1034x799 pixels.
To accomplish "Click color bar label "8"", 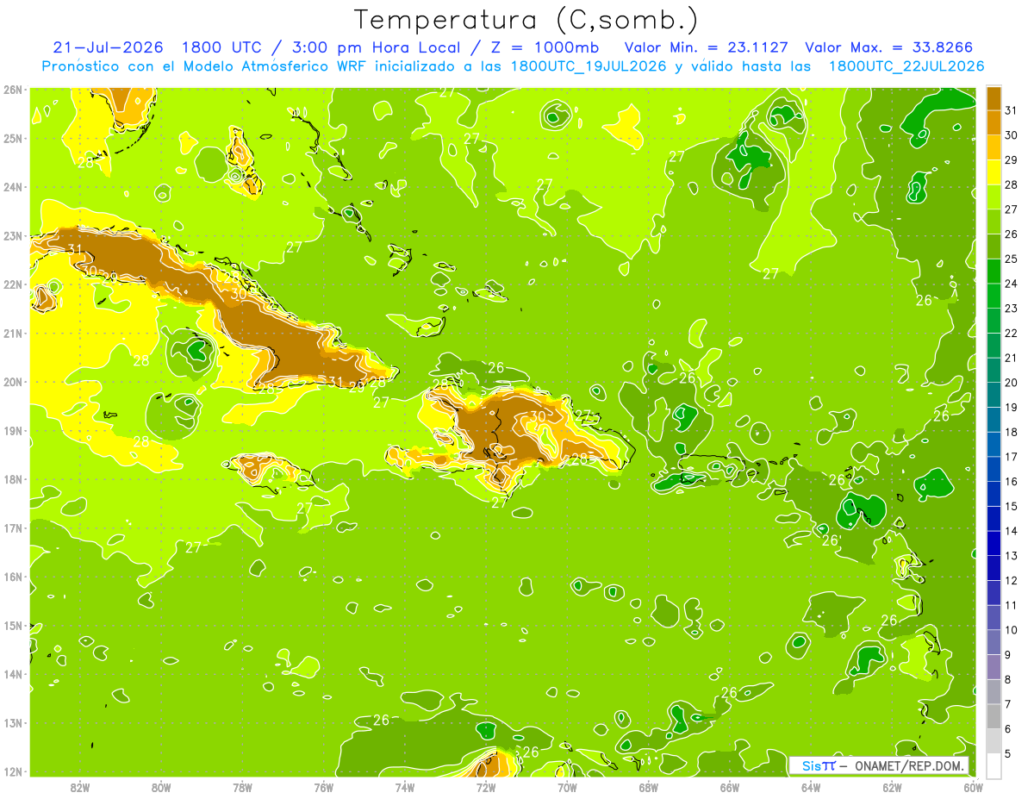I will (x=1008, y=680).
